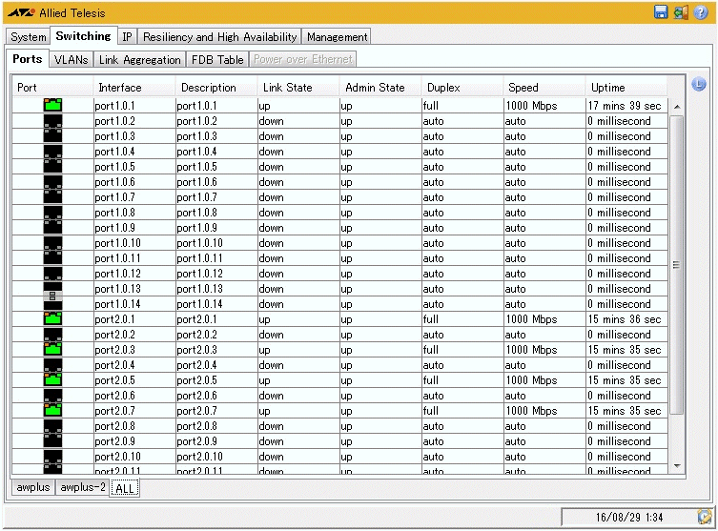Click the green port icon for port2.0.3
The height and width of the screenshot is (531, 718).
(x=52, y=349)
